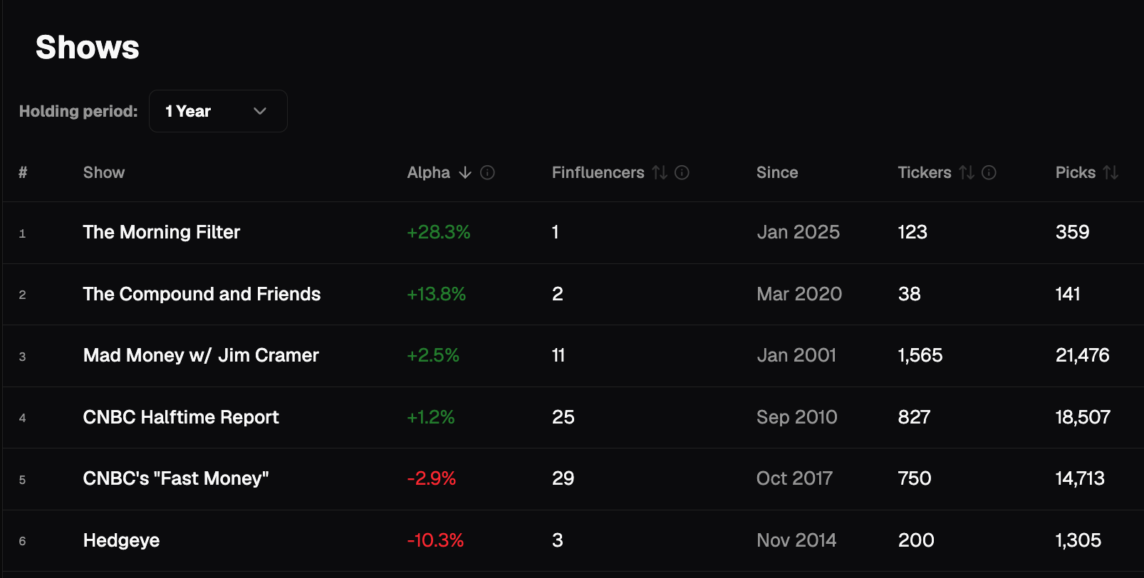Open CNBC Halftime Report show
The image size is (1144, 578).
click(x=181, y=417)
